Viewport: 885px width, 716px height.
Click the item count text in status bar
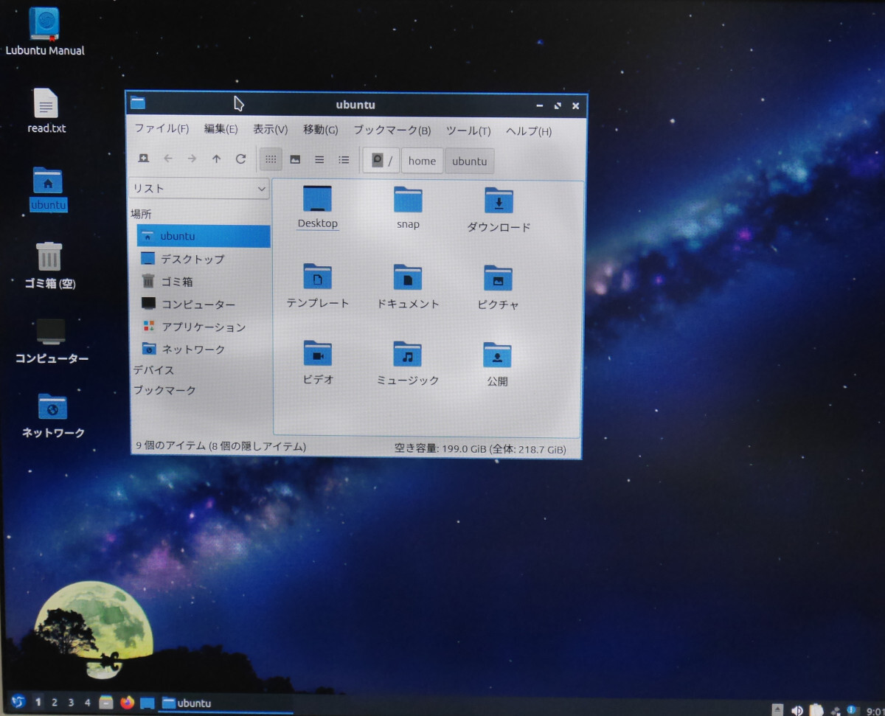point(221,446)
